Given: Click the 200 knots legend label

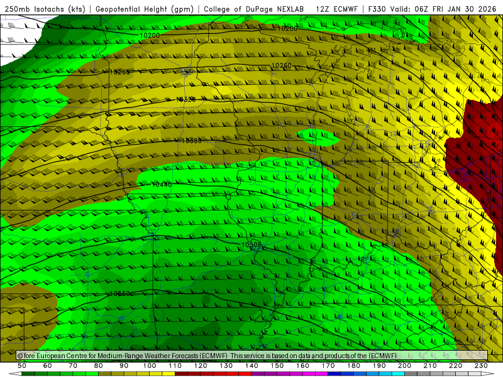Looking at the screenshot, I should pos(404,366).
